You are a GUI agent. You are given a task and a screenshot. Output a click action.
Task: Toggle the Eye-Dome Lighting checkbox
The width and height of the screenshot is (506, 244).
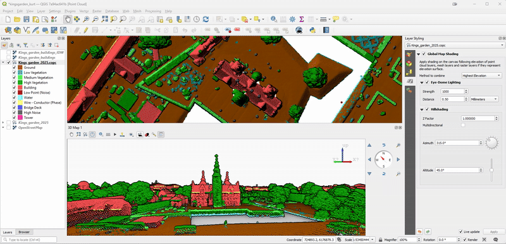[428, 83]
